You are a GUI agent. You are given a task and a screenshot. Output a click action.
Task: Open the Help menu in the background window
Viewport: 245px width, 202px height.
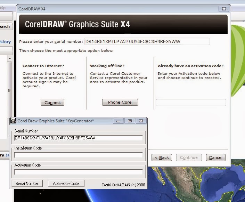point(3,8)
